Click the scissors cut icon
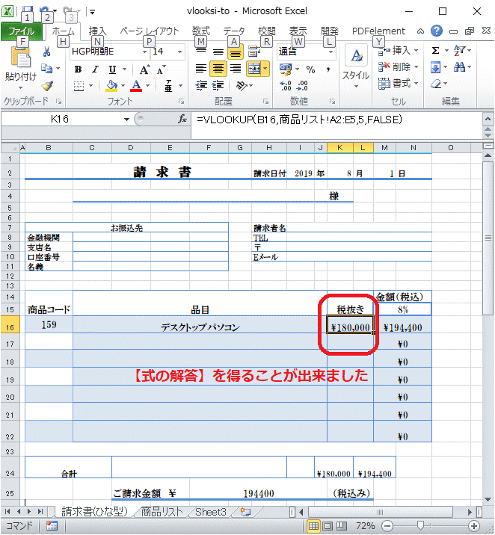The height and width of the screenshot is (535, 495). [47, 52]
